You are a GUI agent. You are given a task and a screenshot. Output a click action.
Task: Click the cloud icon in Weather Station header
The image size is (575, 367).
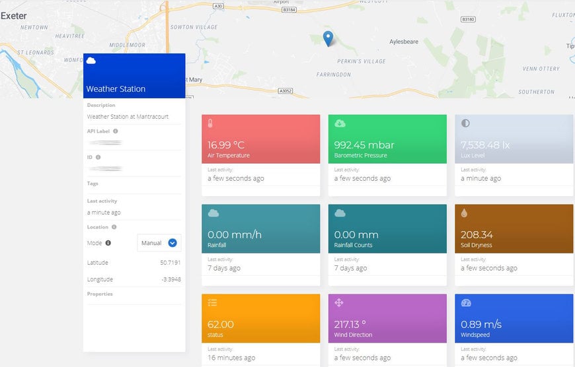[91, 61]
